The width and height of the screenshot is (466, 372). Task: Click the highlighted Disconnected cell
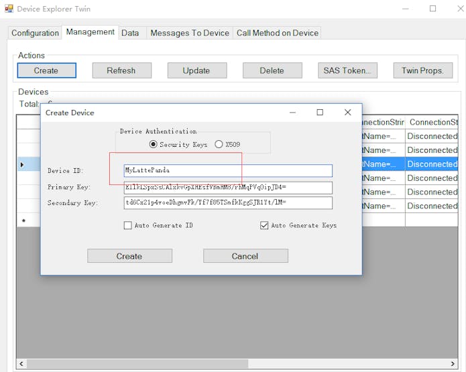tap(432, 164)
